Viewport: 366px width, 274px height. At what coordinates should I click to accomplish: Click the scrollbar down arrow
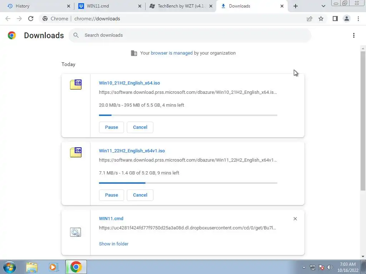[x=363, y=257]
